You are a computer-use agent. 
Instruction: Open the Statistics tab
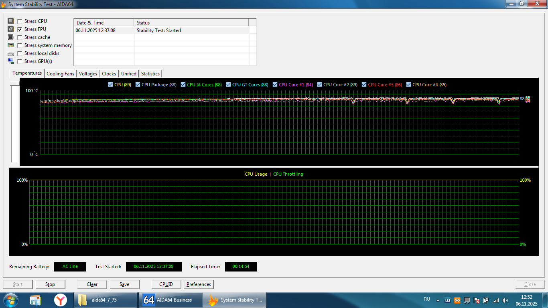point(150,74)
